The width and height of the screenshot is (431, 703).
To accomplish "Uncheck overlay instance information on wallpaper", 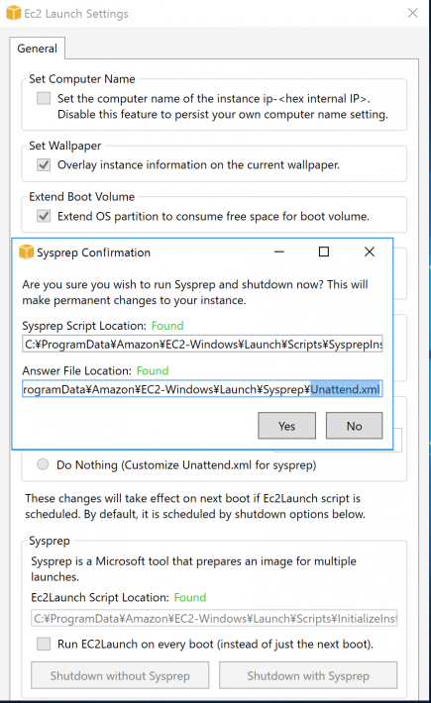I will (x=44, y=164).
